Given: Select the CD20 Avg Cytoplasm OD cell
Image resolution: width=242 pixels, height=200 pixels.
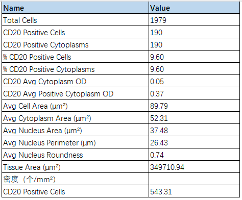Looking at the screenshot, I should (76, 81).
